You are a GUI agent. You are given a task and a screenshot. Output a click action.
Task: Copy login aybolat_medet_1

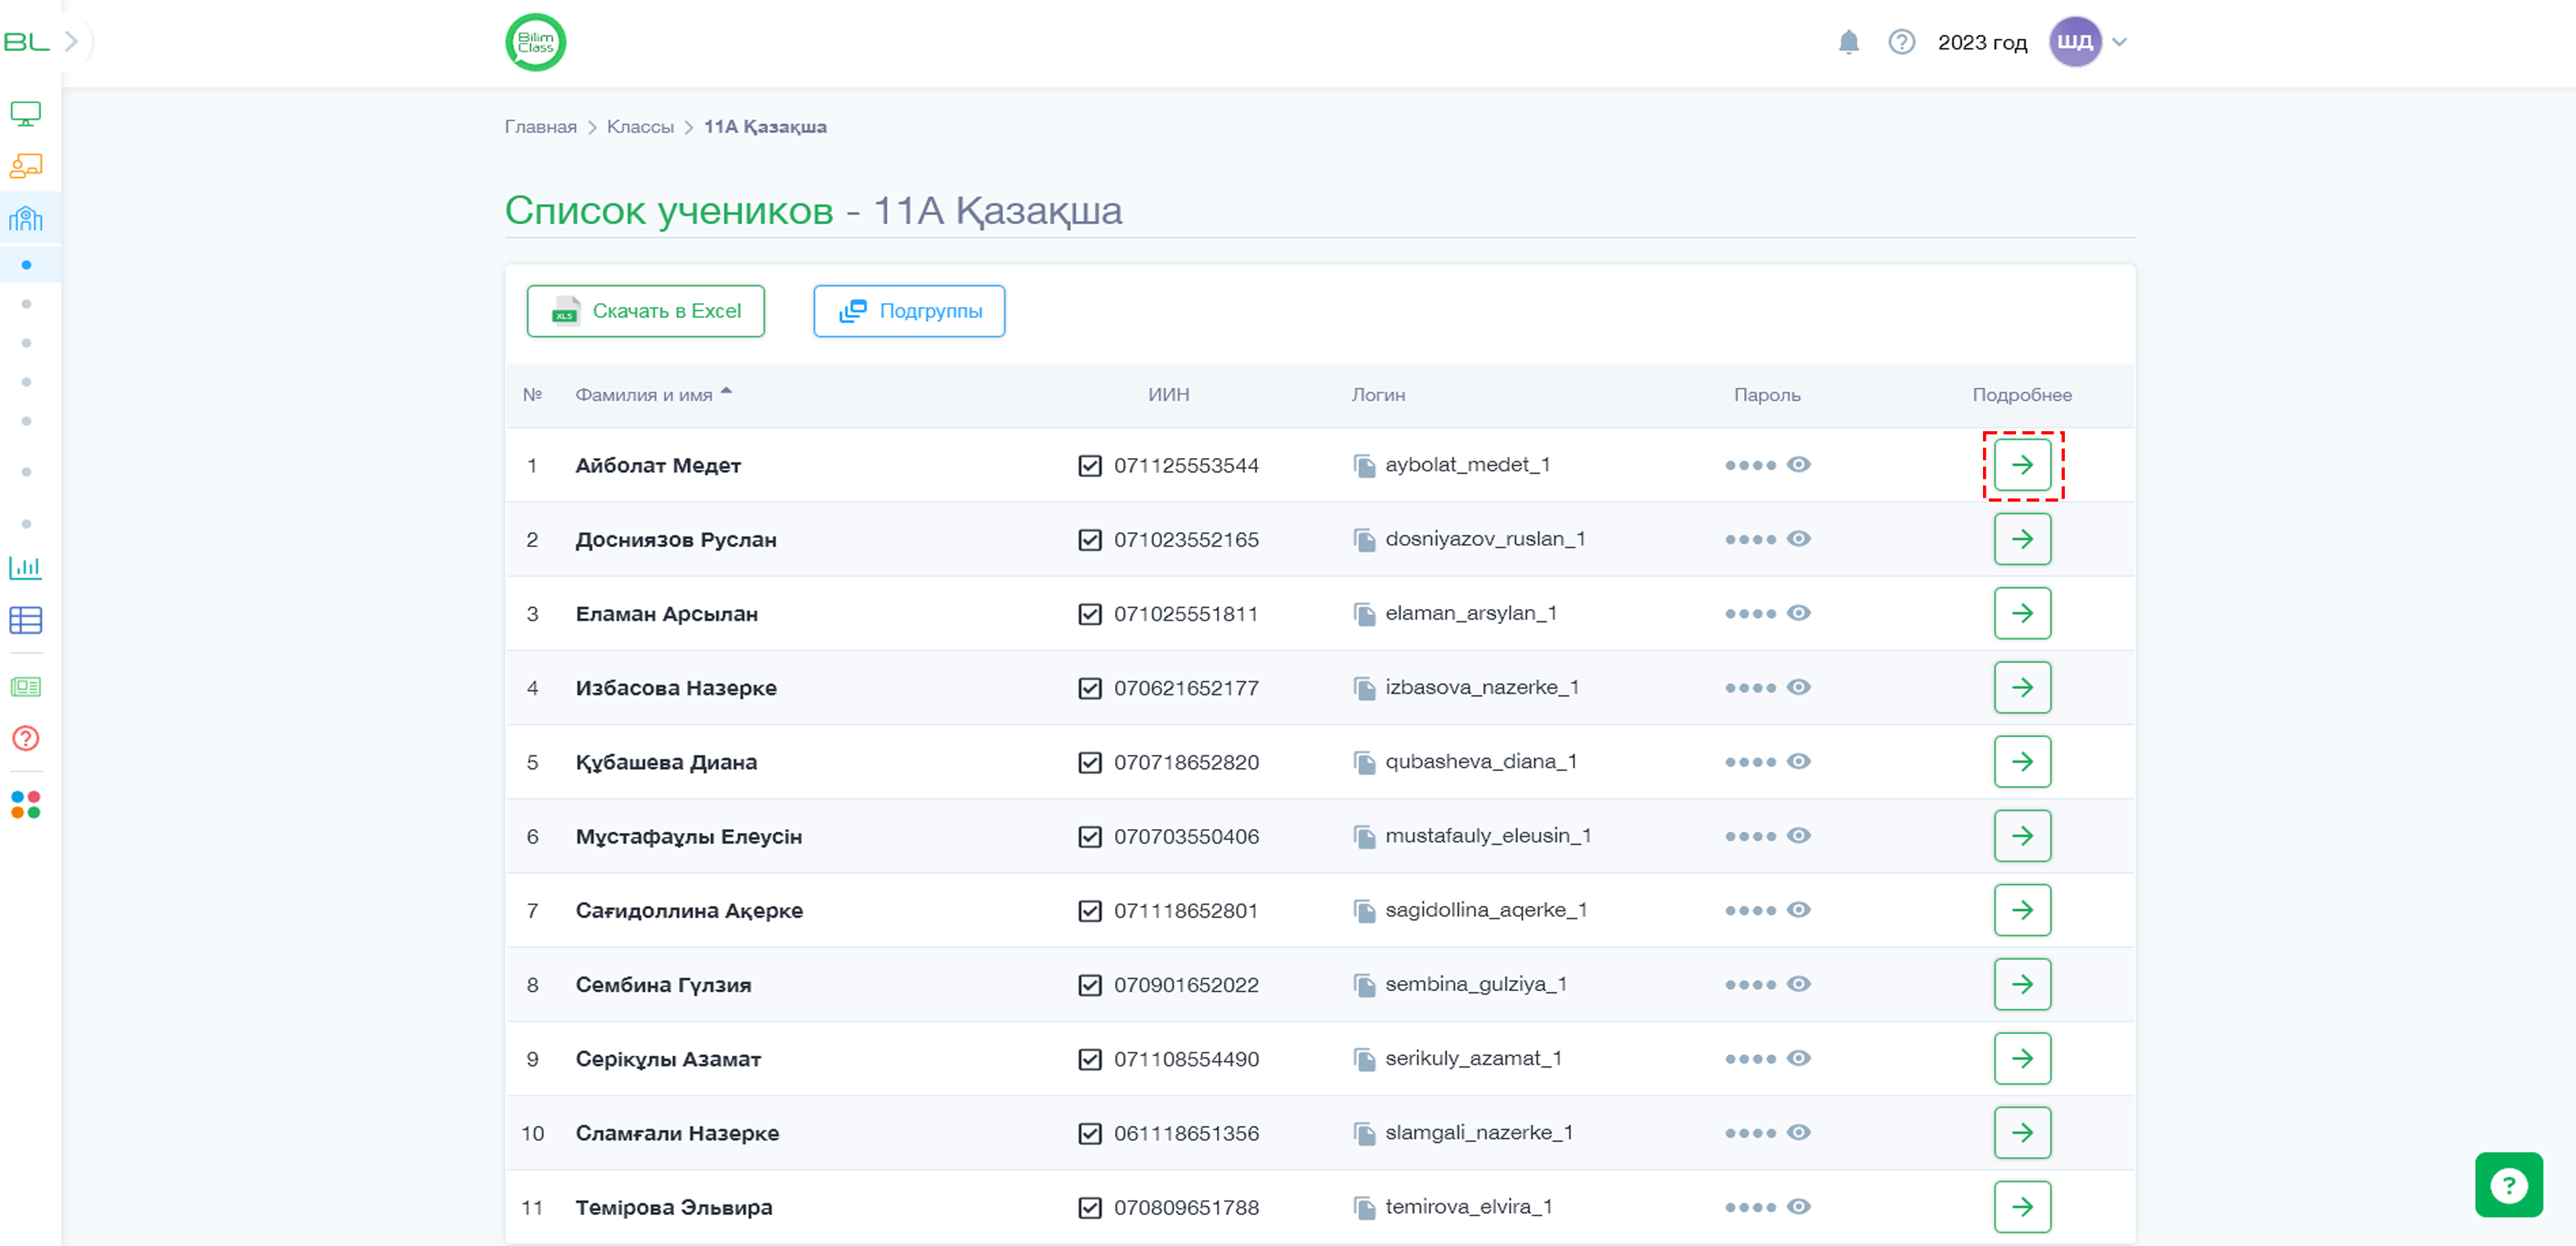1364,465
